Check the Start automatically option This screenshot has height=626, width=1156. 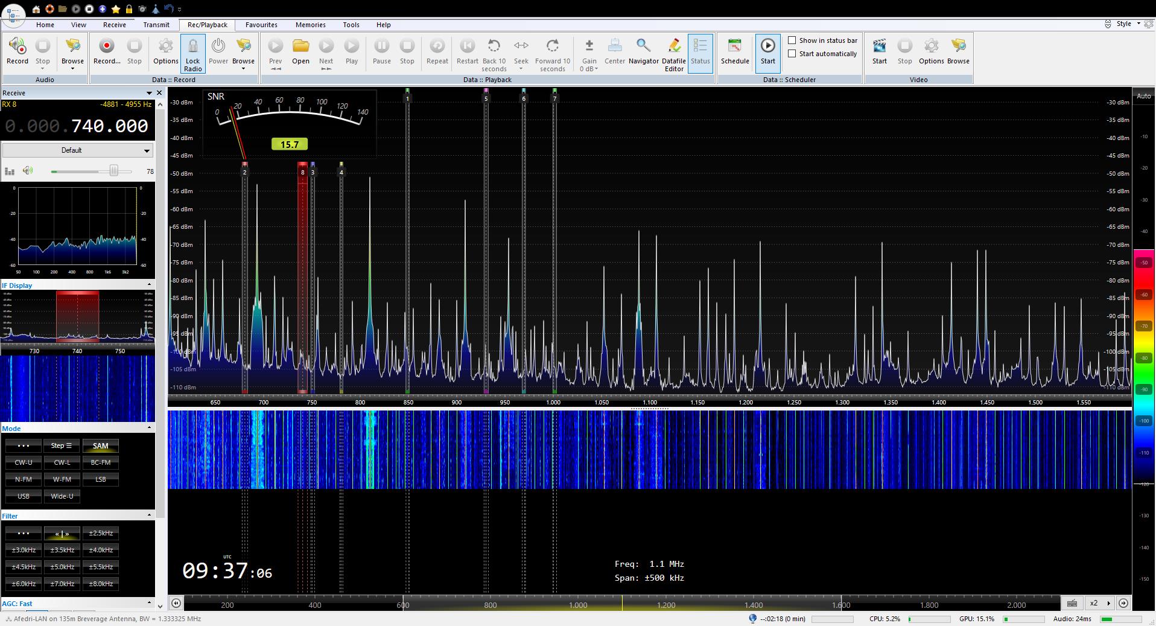point(792,54)
